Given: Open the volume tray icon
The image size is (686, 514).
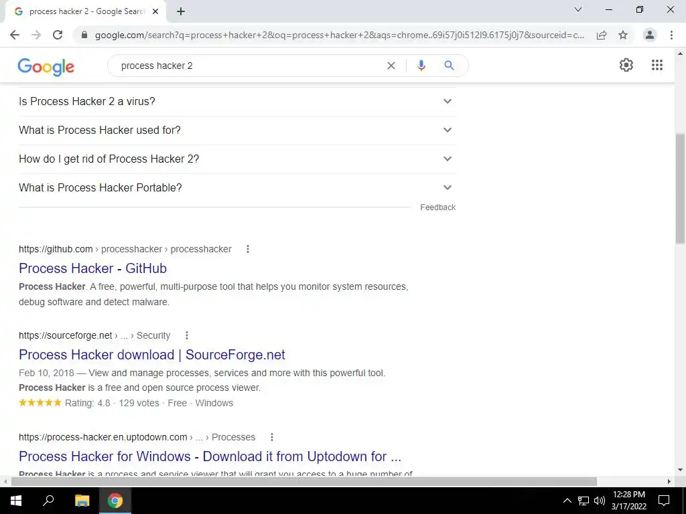Looking at the screenshot, I should (x=600, y=501).
